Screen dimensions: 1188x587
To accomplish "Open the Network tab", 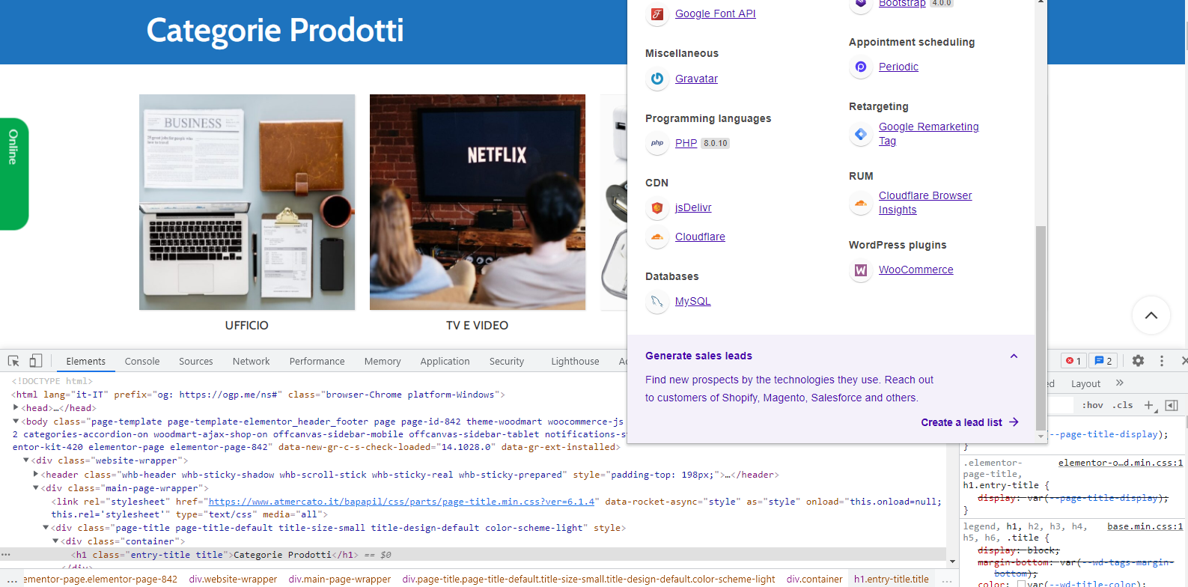I will [251, 361].
